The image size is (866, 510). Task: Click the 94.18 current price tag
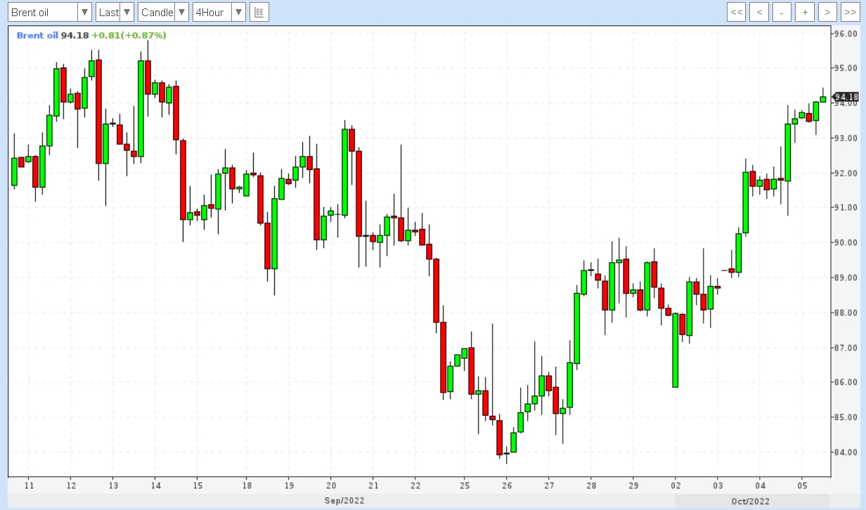pyautogui.click(x=846, y=97)
